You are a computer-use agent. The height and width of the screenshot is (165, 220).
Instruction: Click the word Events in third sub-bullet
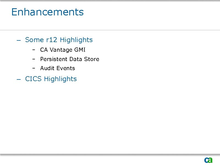[x=66, y=68]
